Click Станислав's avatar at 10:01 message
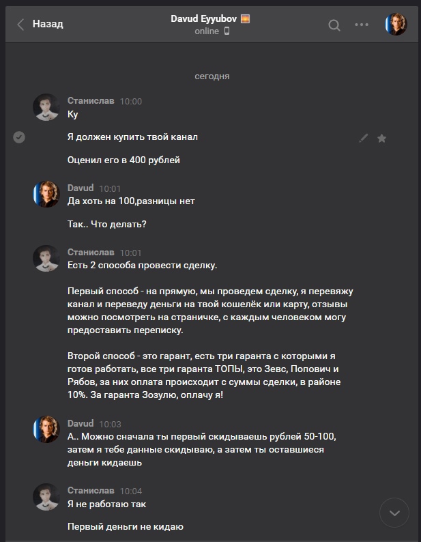This screenshot has width=421, height=542. click(x=46, y=259)
